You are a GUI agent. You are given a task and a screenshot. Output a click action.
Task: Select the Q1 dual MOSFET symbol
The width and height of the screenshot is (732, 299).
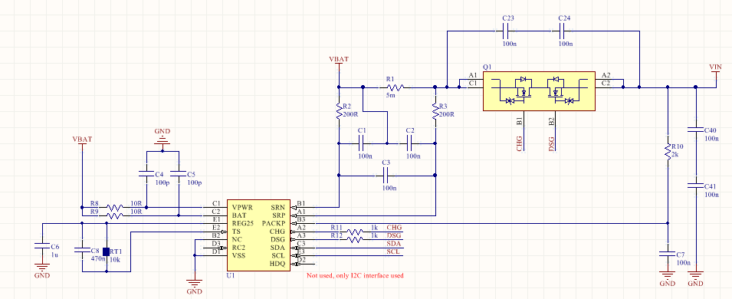(539, 91)
